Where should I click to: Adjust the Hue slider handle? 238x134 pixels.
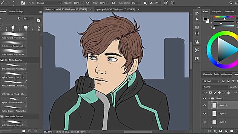point(224,19)
